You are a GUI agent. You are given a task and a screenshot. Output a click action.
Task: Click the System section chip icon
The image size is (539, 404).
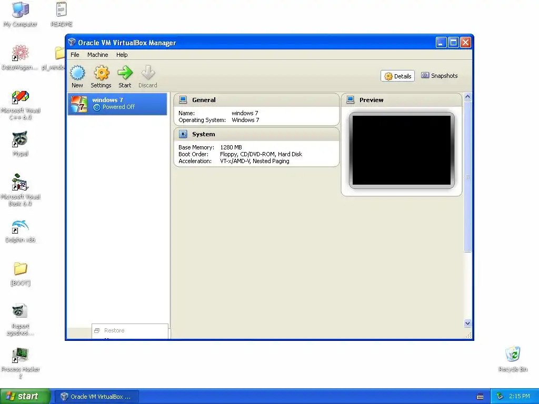[x=183, y=134]
